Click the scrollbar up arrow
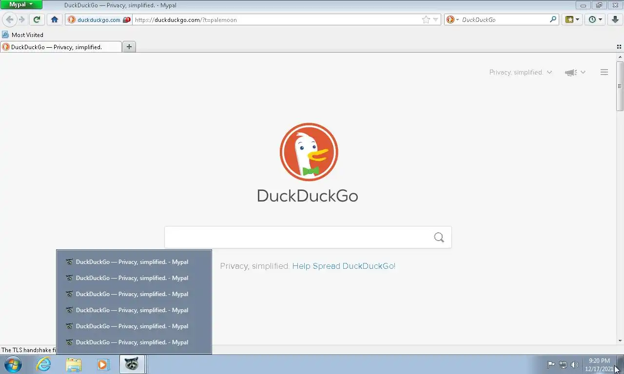The image size is (624, 374). (x=620, y=56)
